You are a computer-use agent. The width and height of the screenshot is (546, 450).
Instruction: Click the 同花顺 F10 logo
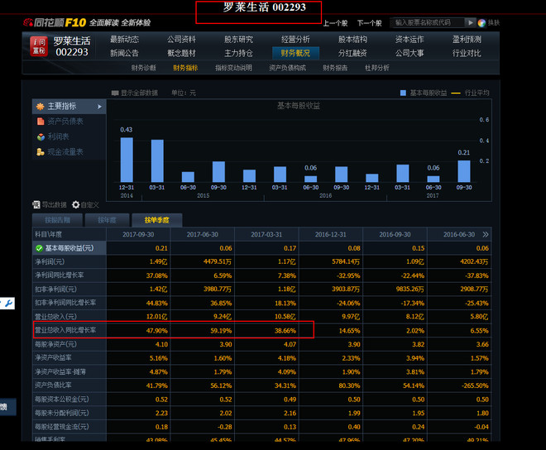coord(55,22)
